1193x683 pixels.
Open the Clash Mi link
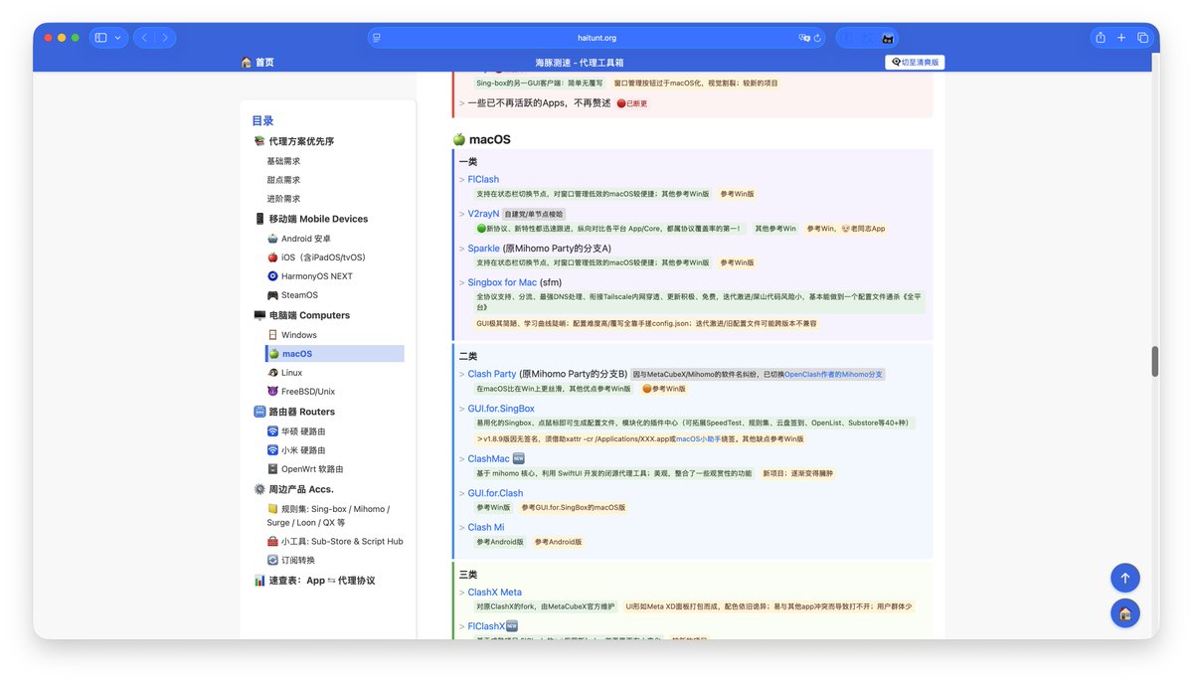point(486,528)
